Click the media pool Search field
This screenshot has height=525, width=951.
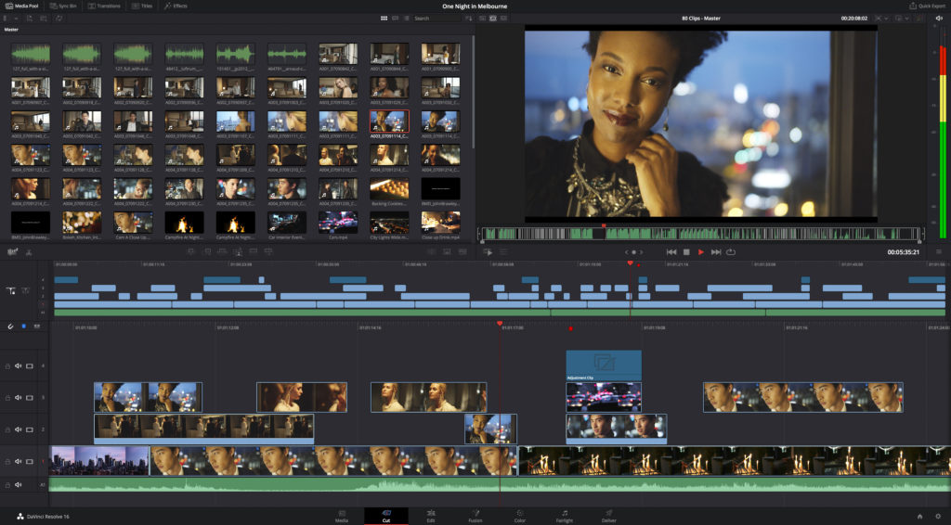pyautogui.click(x=436, y=19)
